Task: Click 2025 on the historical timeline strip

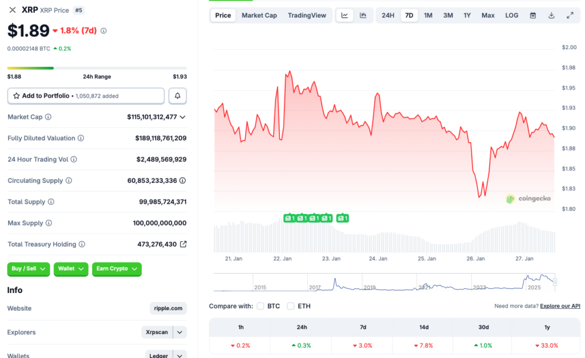Action: 536,287
